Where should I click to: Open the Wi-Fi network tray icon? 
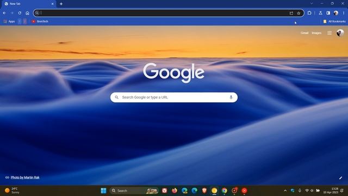click(307, 191)
